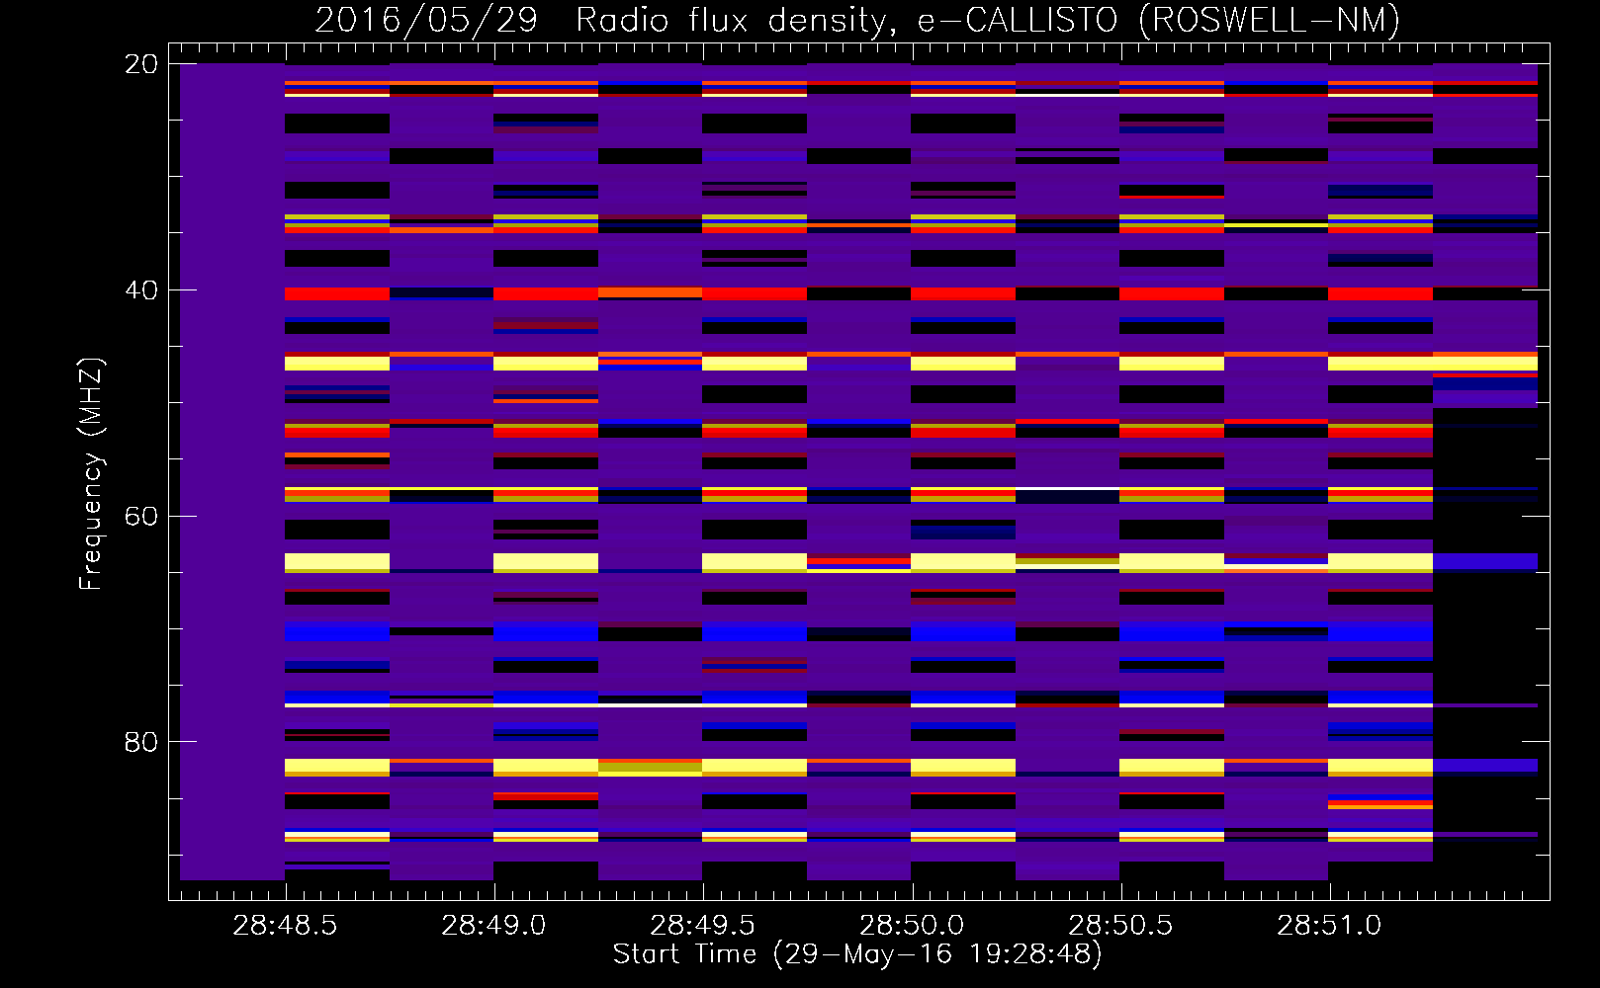The image size is (1600, 988).
Task: Click the frequency tick label '20'
Action: [141, 64]
